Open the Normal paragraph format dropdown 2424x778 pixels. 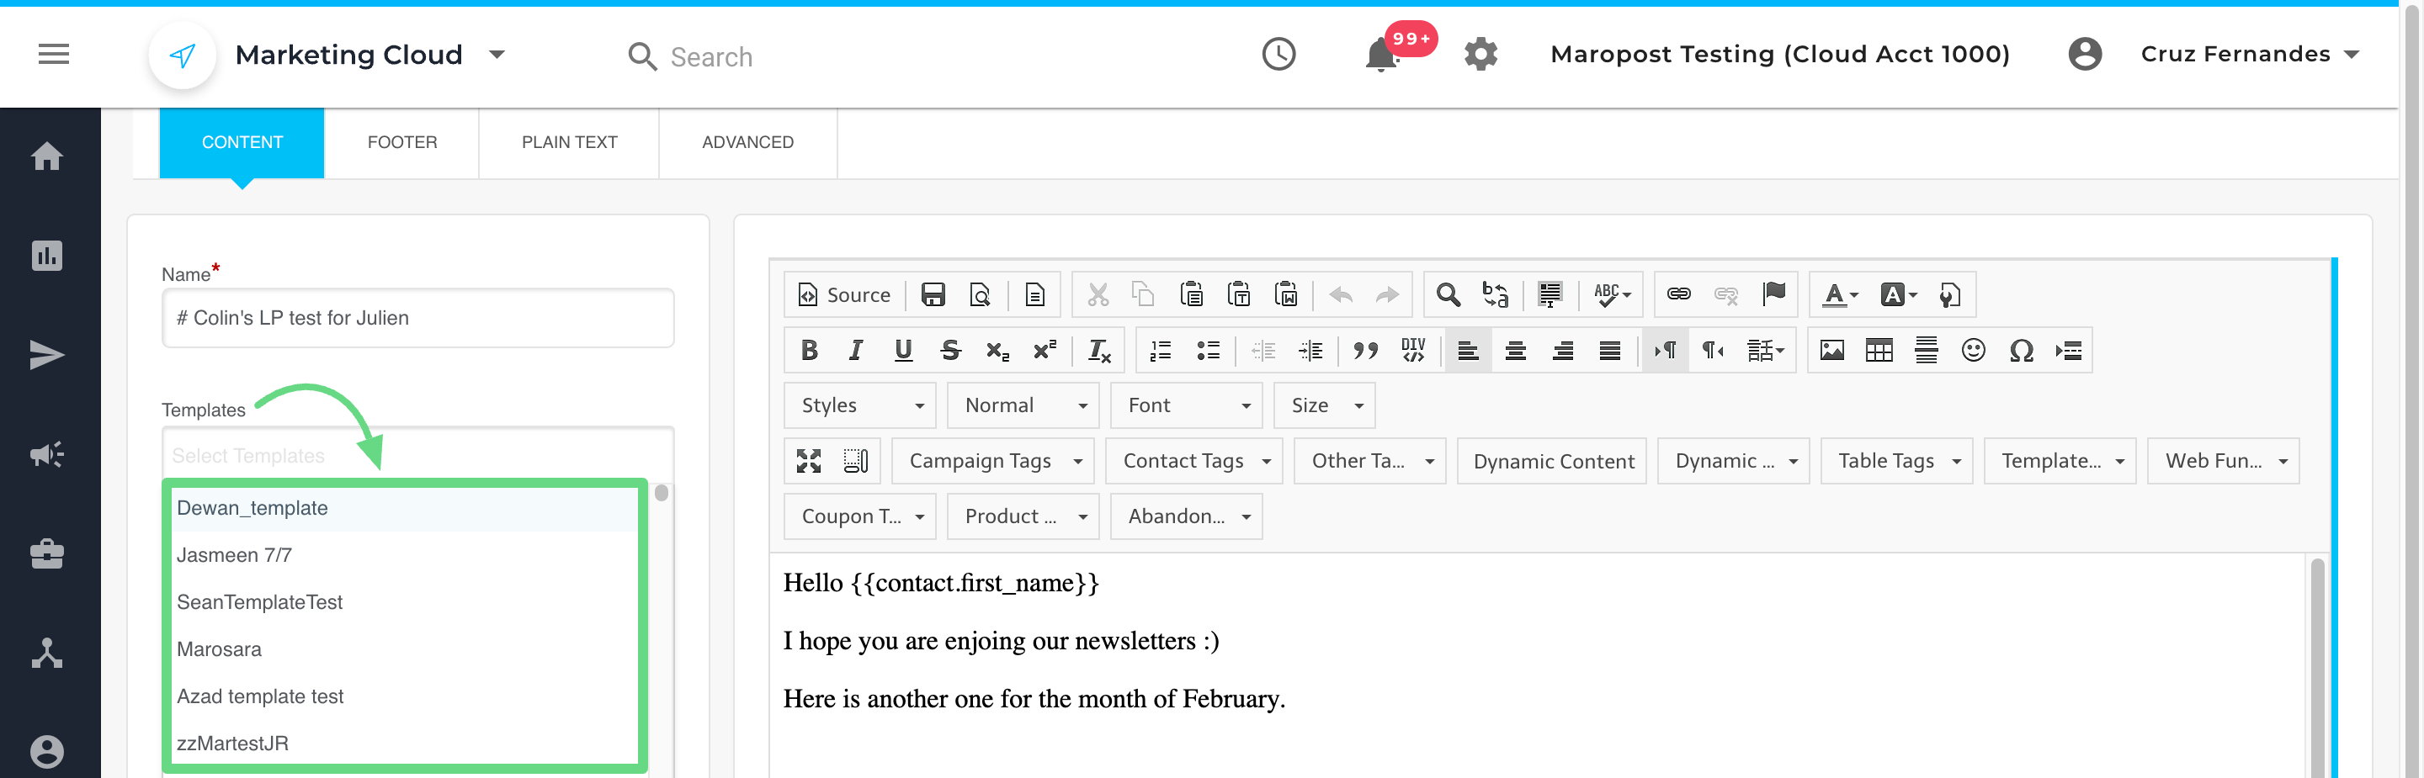1023,405
